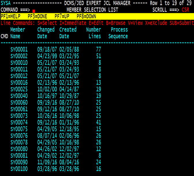
Task: Click created date 08/04/16
Action: (69, 162)
